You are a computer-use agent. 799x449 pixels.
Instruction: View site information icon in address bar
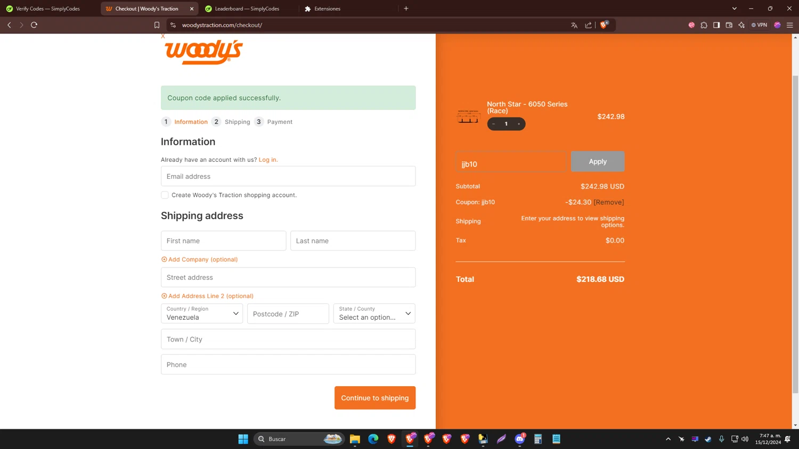[173, 25]
